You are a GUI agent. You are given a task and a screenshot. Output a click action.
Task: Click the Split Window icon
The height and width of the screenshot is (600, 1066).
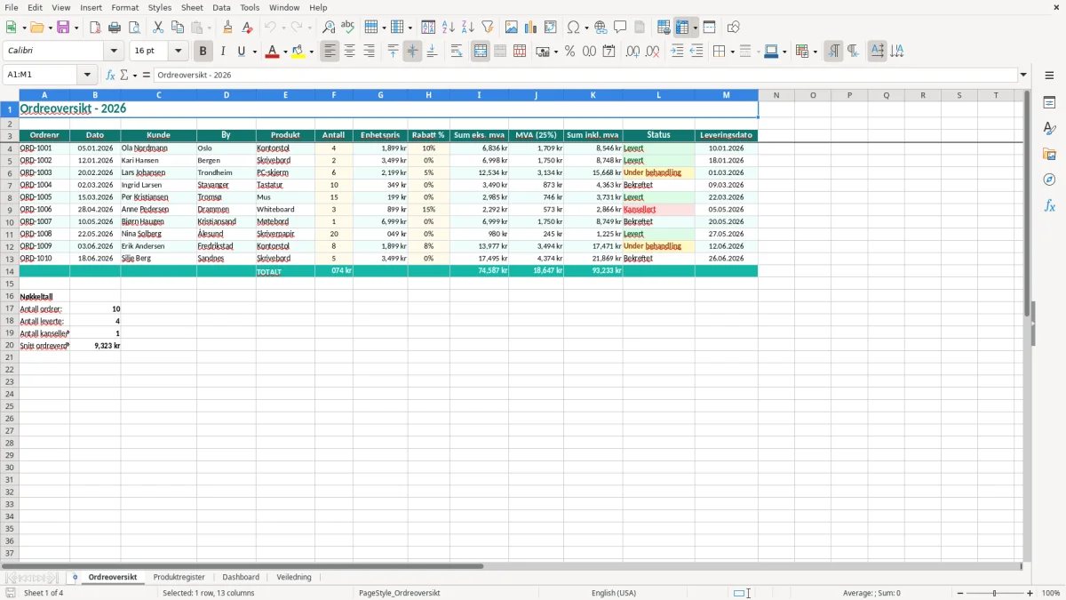(710, 28)
